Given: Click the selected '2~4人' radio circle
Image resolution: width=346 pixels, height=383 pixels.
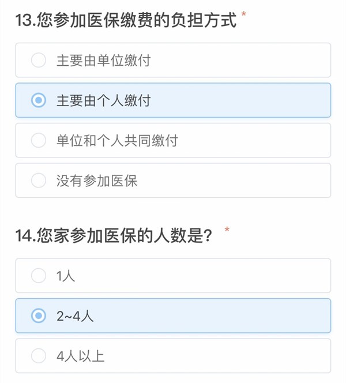Looking at the screenshot, I should 39,316.
